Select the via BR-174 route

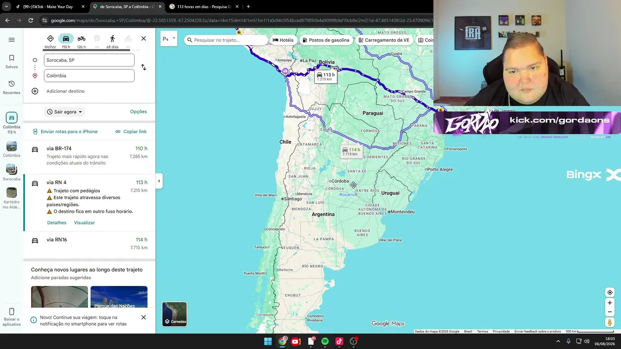click(x=89, y=157)
